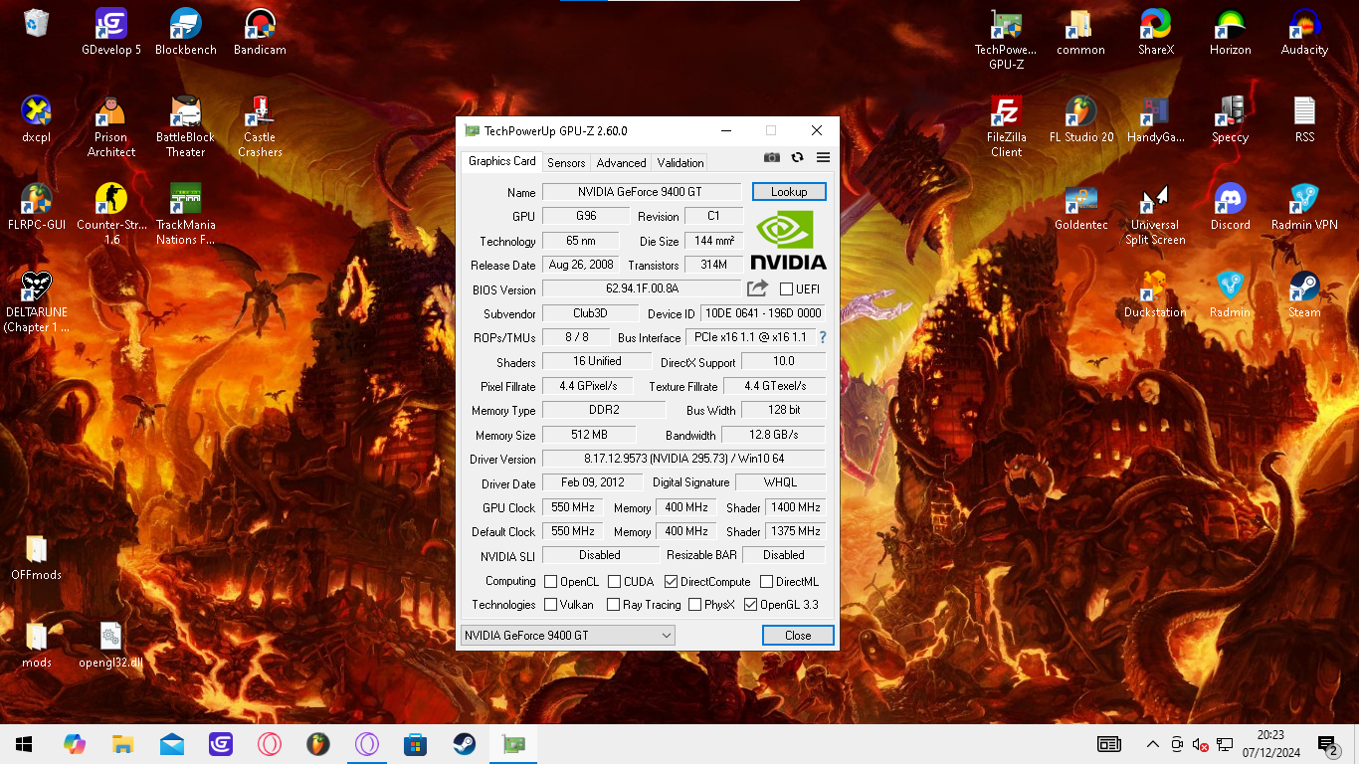The height and width of the screenshot is (764, 1359).
Task: Toggle the Vulkan checkbox
Action: pyautogui.click(x=550, y=605)
